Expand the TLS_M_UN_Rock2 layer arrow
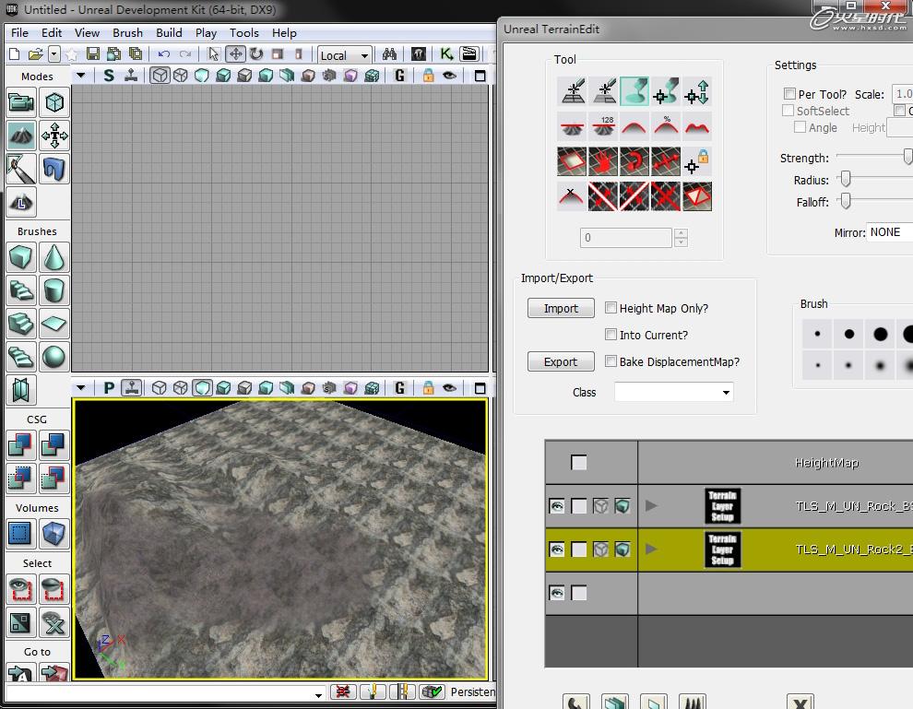The height and width of the screenshot is (709, 913). tap(651, 549)
